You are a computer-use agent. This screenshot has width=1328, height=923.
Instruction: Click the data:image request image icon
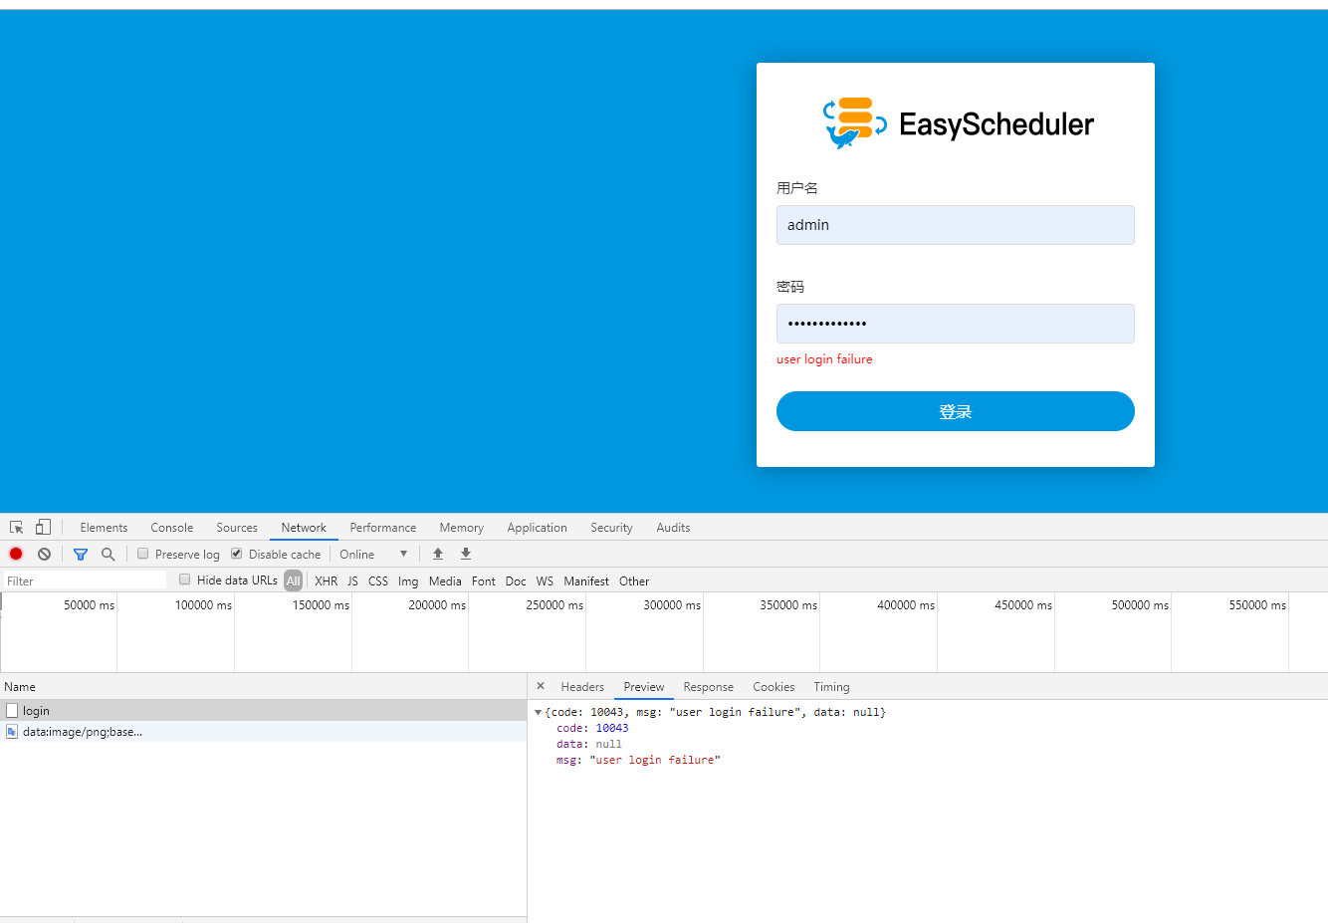[x=12, y=731]
